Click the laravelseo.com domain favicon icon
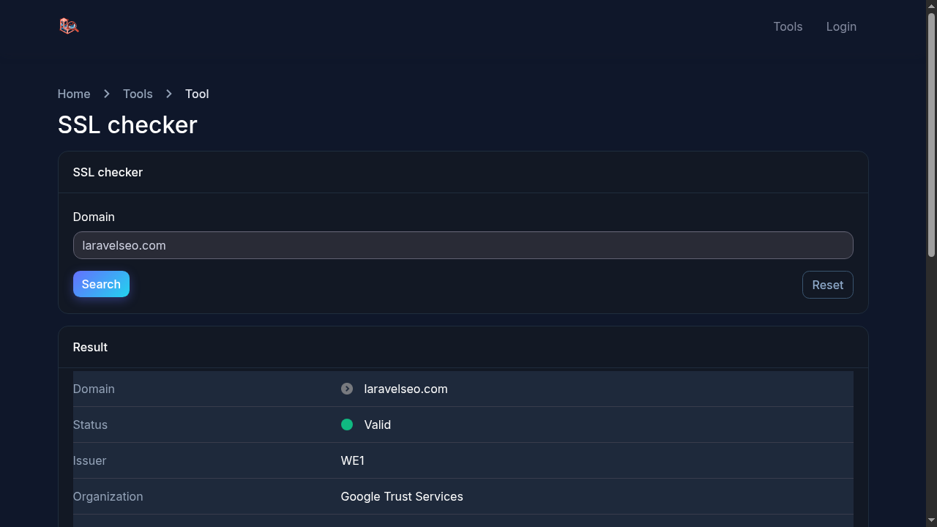Screen dimensions: 937x527 click(347, 389)
